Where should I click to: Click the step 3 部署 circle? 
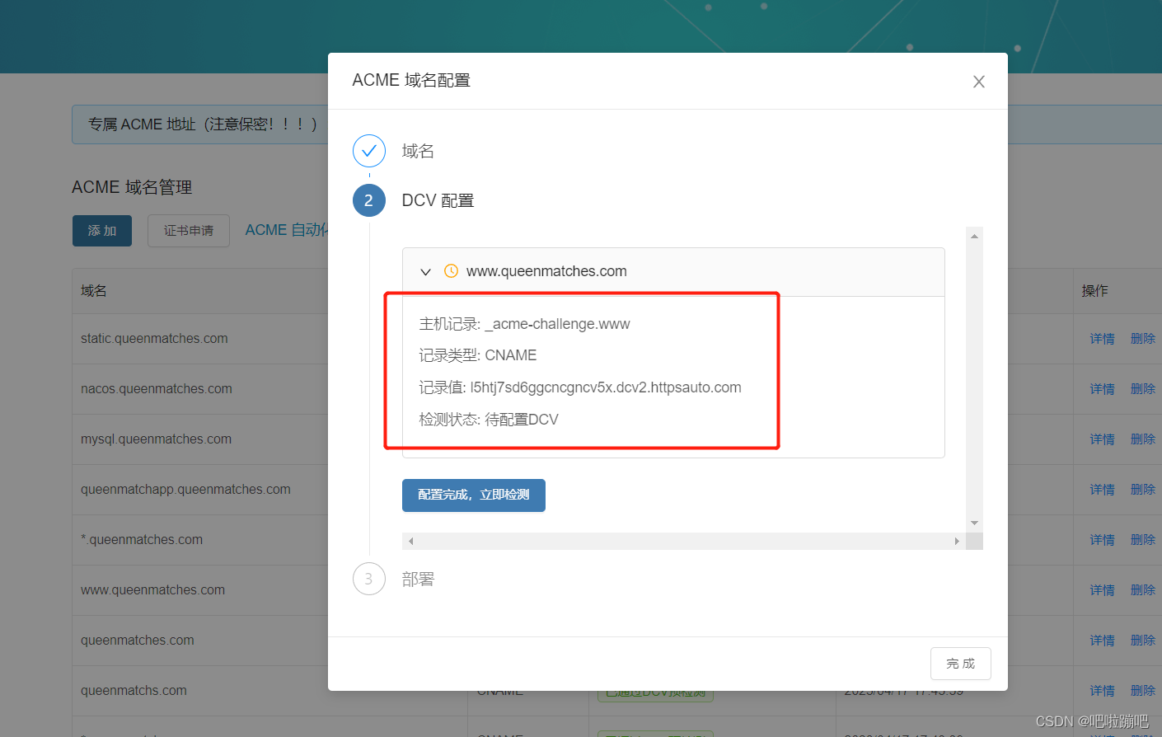(x=368, y=579)
